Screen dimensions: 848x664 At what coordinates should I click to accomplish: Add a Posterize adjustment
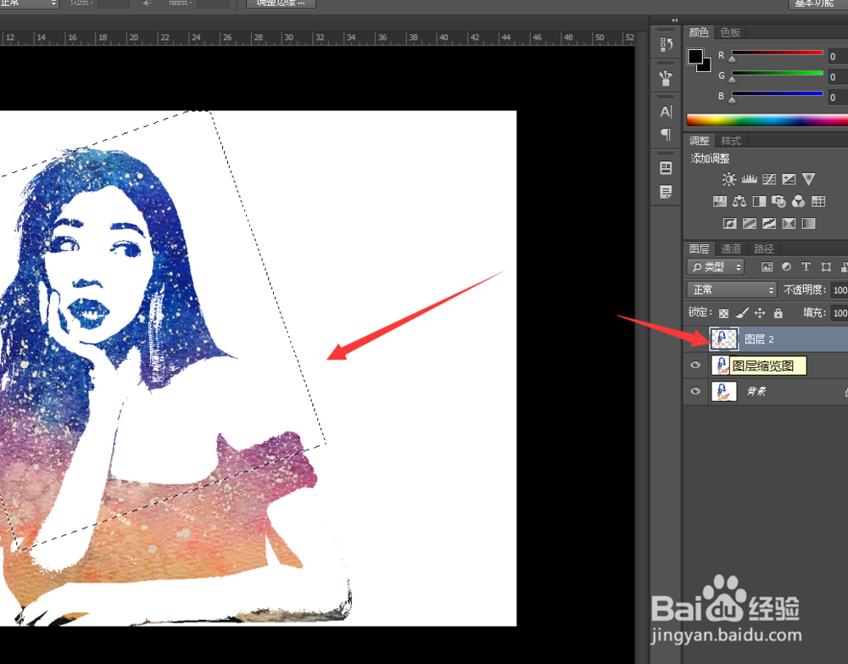click(x=750, y=223)
